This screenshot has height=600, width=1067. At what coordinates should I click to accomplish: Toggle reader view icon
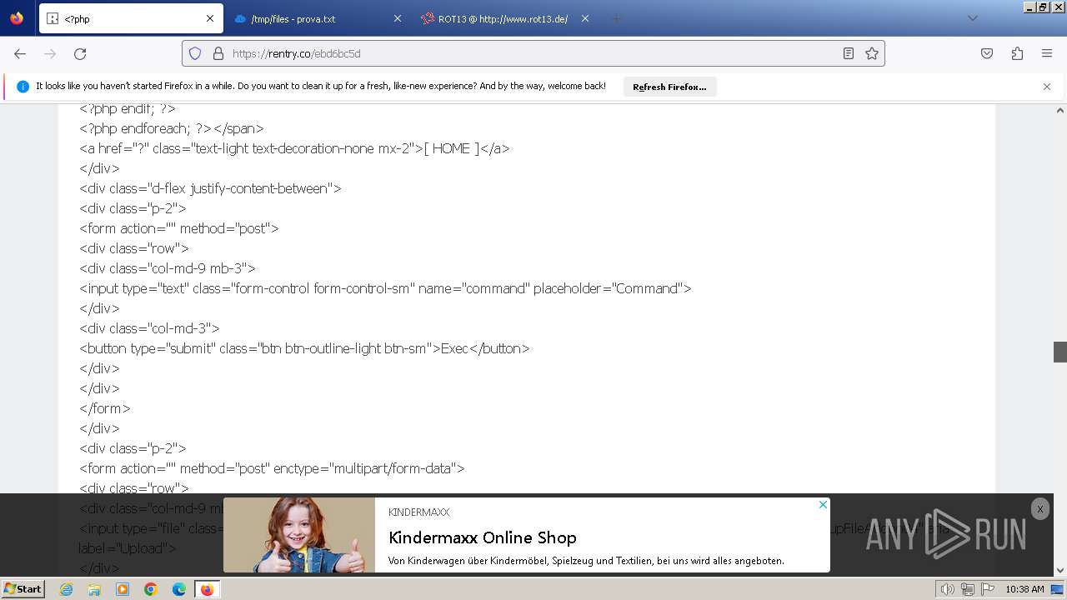click(849, 53)
